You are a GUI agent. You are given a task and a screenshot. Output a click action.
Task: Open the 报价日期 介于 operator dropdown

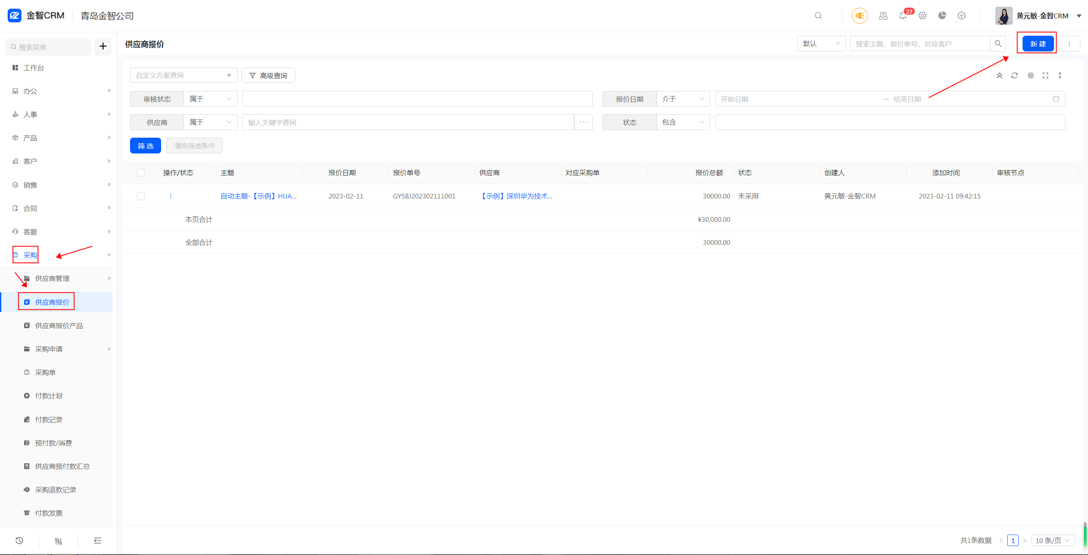tap(683, 99)
